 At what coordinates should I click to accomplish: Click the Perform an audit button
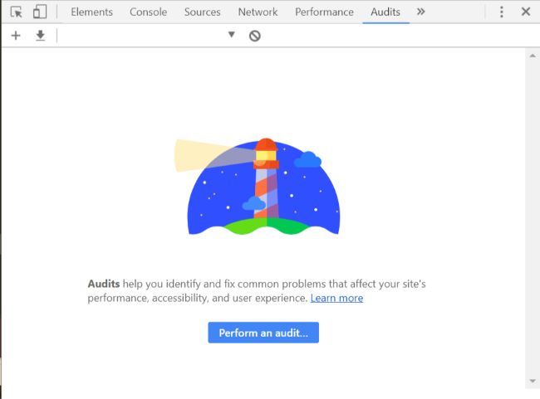pos(263,333)
